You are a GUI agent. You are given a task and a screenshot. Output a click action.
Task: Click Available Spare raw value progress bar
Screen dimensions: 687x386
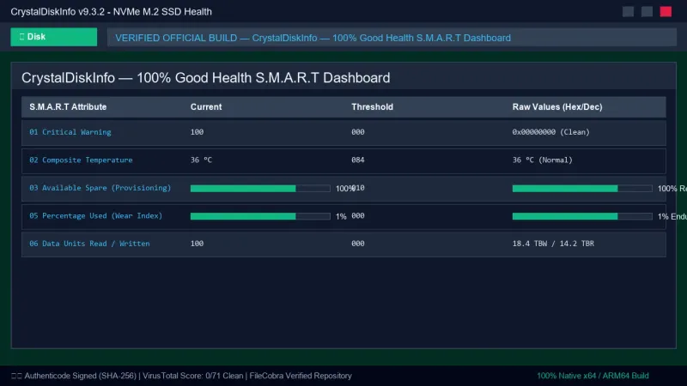582,188
